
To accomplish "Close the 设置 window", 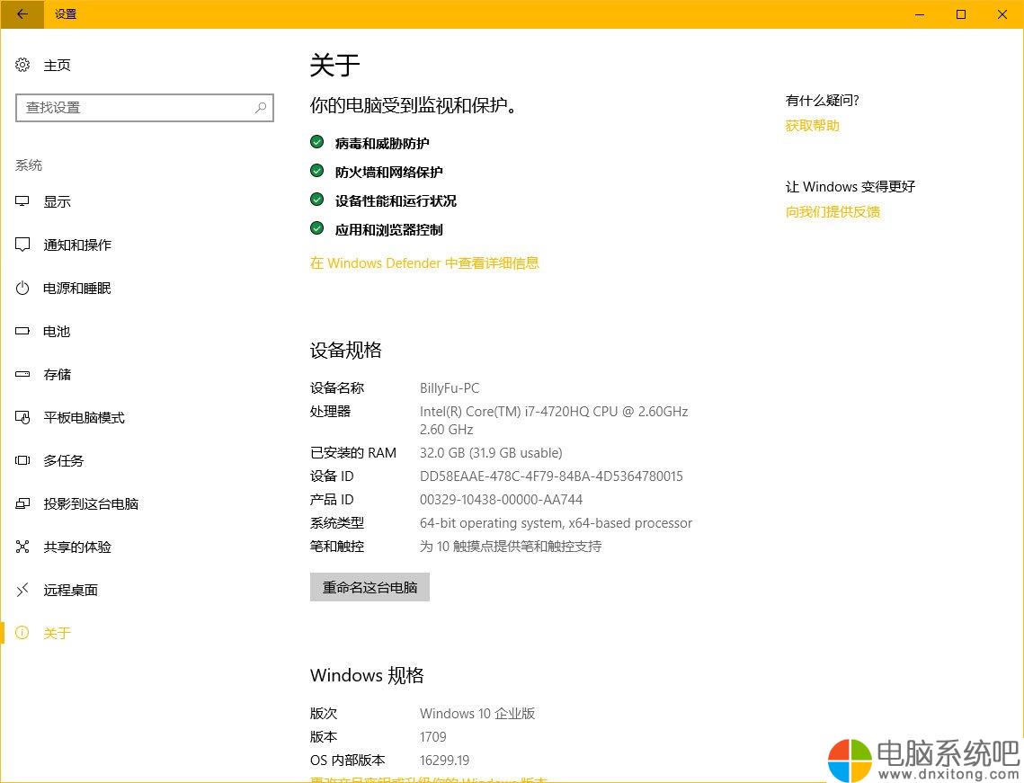I will [x=1002, y=13].
